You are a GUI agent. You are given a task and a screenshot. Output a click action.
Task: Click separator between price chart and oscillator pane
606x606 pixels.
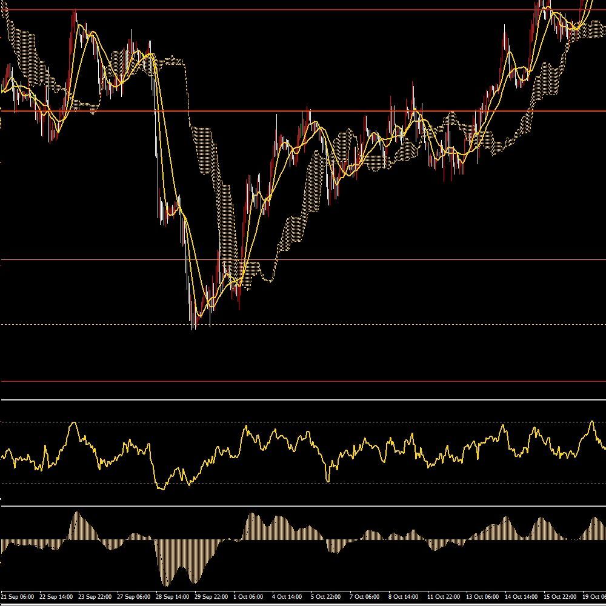click(303, 400)
